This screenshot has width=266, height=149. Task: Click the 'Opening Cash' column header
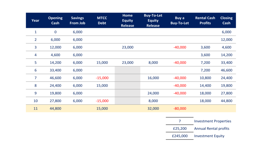click(55, 20)
